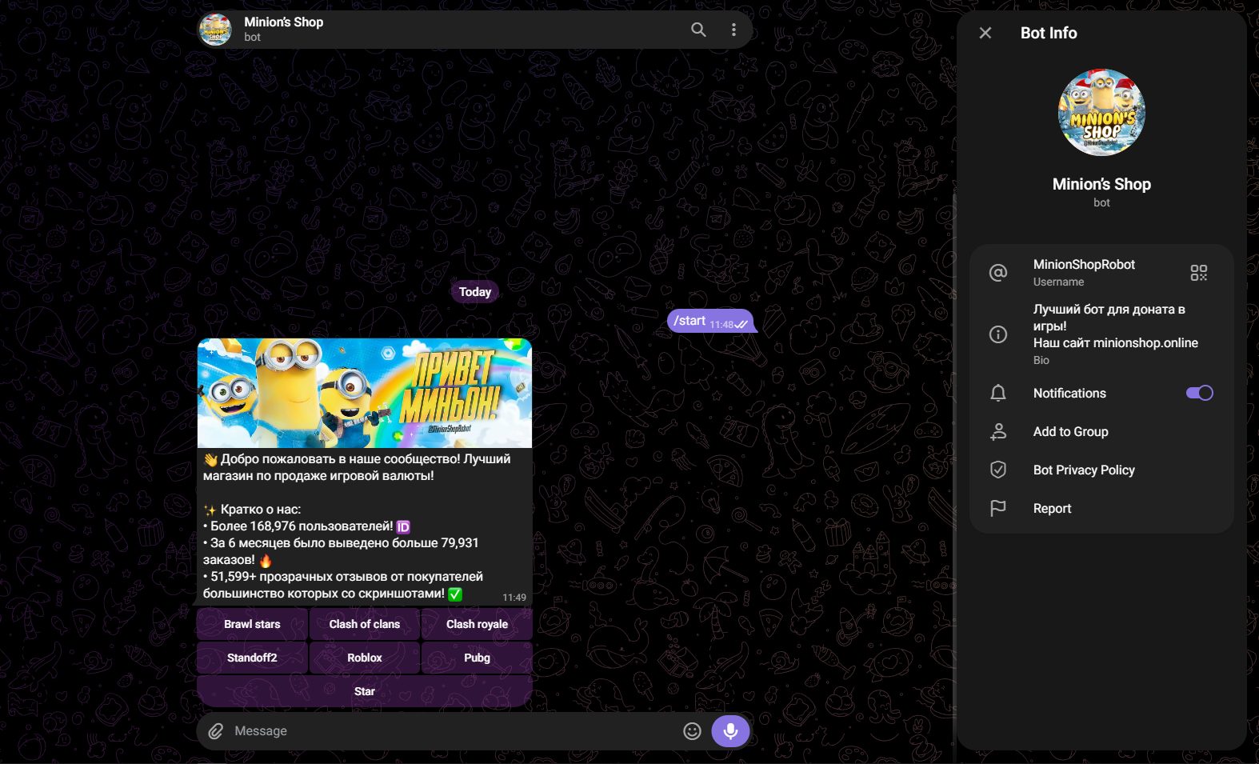
Task: Open Add to Group
Action: (1101, 431)
